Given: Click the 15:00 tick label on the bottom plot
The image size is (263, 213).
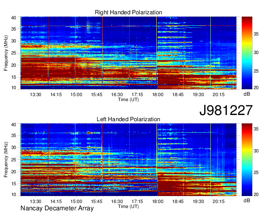Looking at the screenshot, I should [76, 201].
